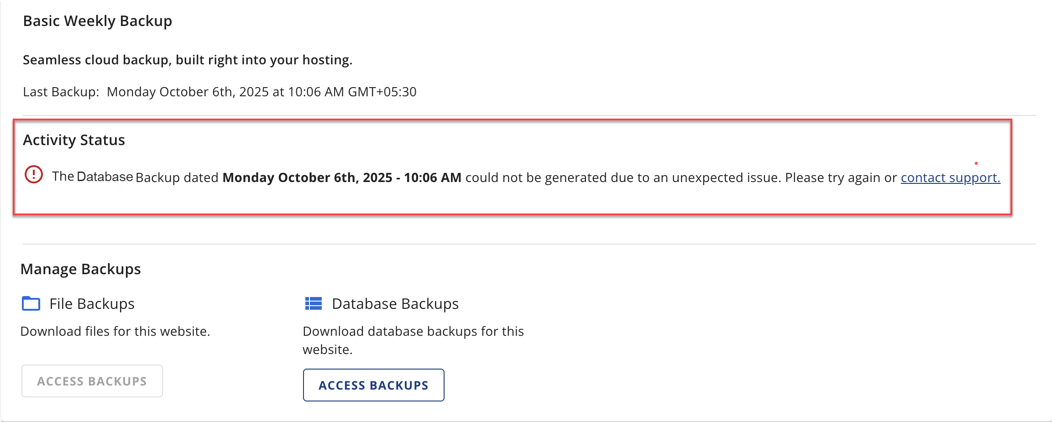Click the Manage Backups heading
The width and height of the screenshot is (1052, 422).
[x=81, y=269]
